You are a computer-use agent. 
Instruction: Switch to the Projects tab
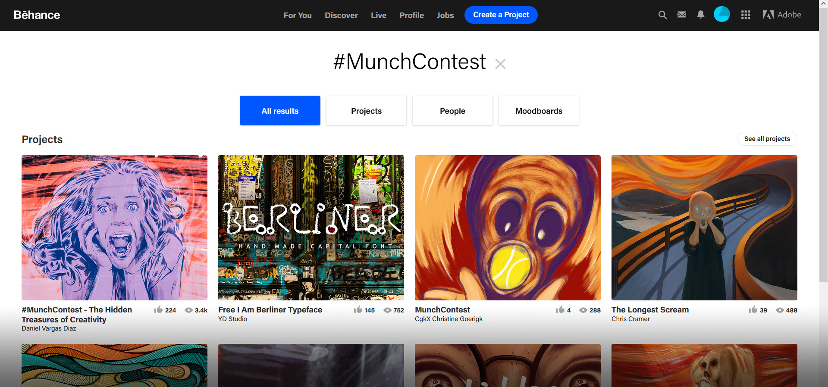coord(366,111)
